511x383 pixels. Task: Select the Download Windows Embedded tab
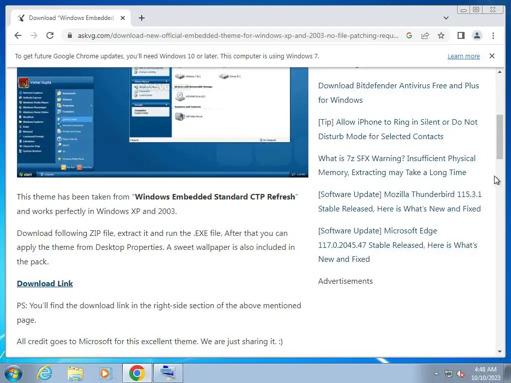pos(71,18)
